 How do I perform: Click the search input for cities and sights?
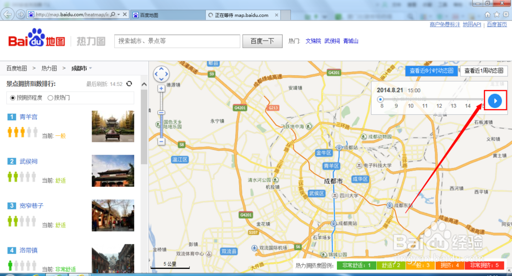(x=177, y=41)
